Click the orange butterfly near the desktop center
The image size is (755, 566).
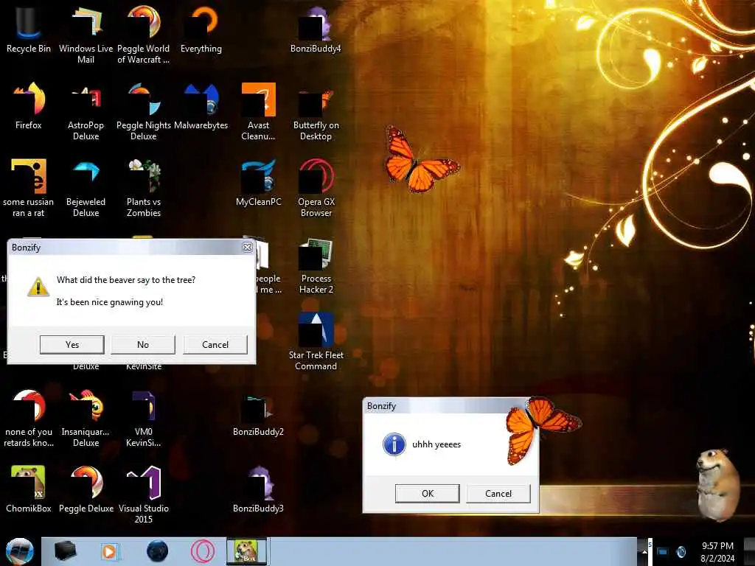[421, 159]
